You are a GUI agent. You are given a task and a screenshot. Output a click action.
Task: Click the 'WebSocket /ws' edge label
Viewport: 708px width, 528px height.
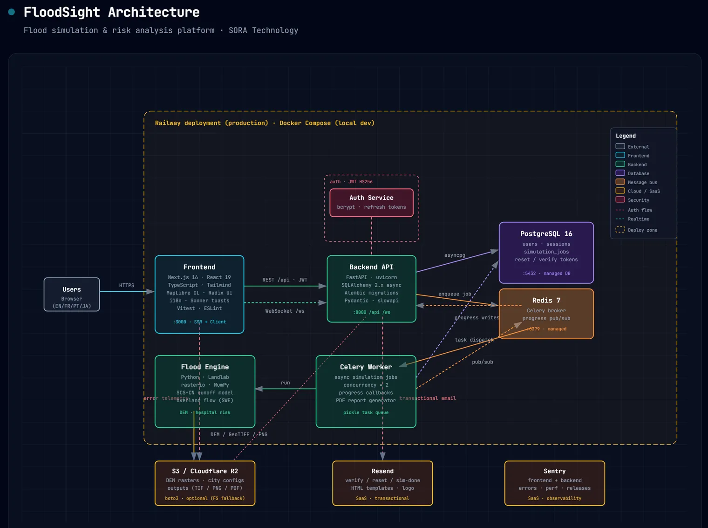[x=285, y=311]
